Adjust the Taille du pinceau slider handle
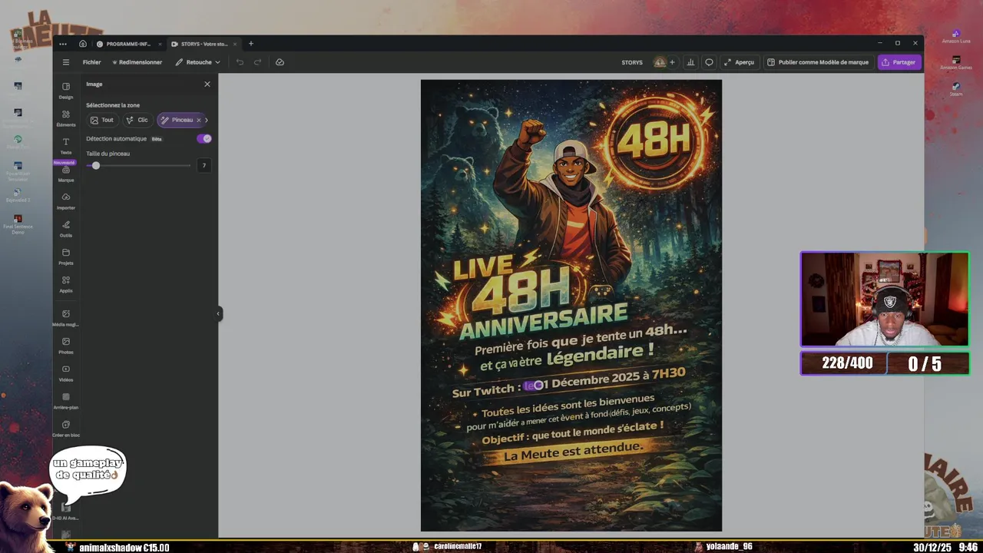This screenshot has width=983, height=553. [95, 165]
